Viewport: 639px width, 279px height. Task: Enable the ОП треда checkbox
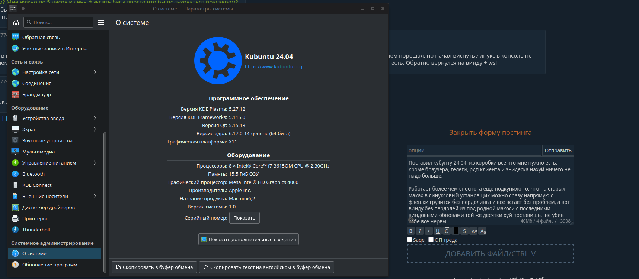(431, 240)
